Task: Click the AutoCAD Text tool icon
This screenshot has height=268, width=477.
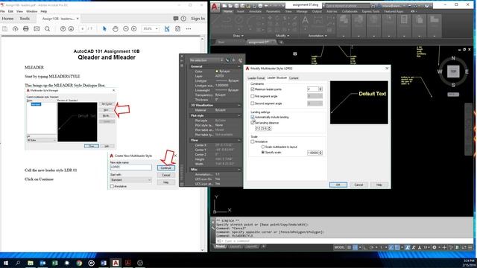Action: (305, 21)
